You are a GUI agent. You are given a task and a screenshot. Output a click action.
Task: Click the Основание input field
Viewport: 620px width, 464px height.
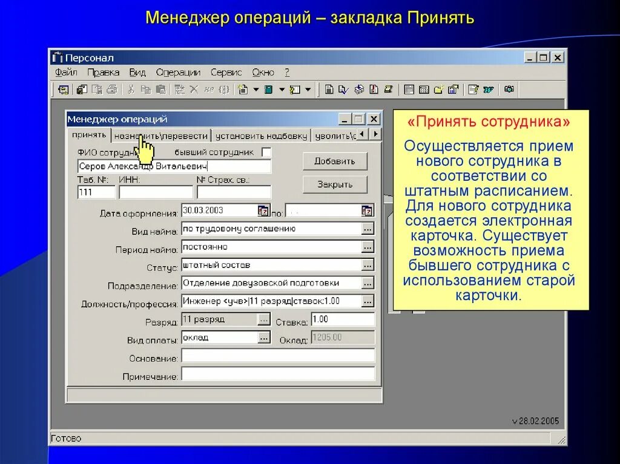pos(278,356)
